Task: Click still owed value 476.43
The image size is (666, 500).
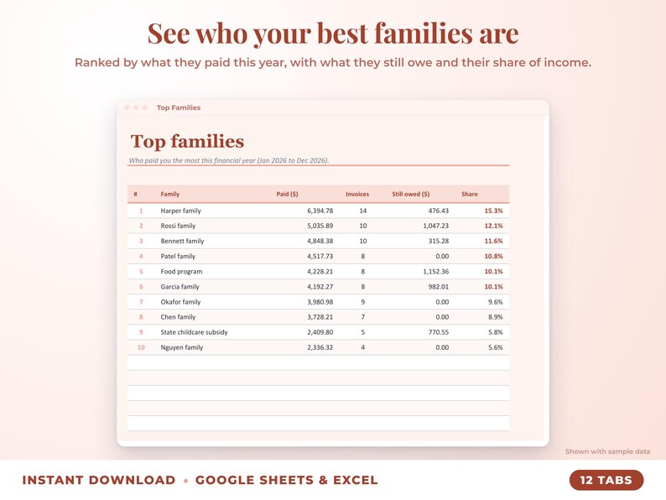Action: pyautogui.click(x=439, y=211)
